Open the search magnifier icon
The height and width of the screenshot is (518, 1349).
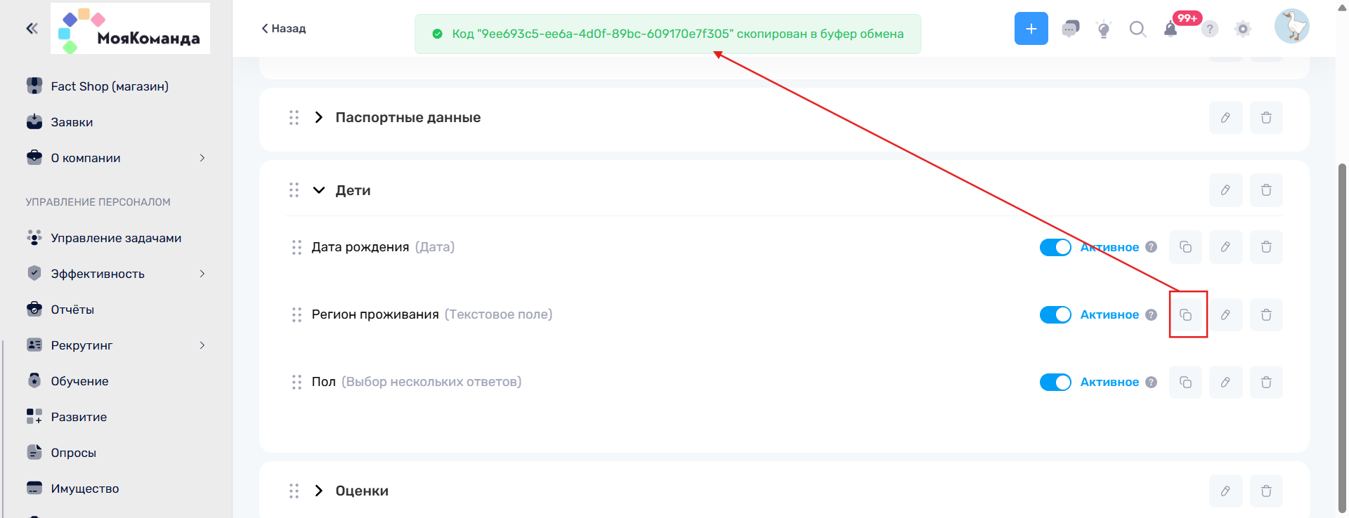(1137, 29)
